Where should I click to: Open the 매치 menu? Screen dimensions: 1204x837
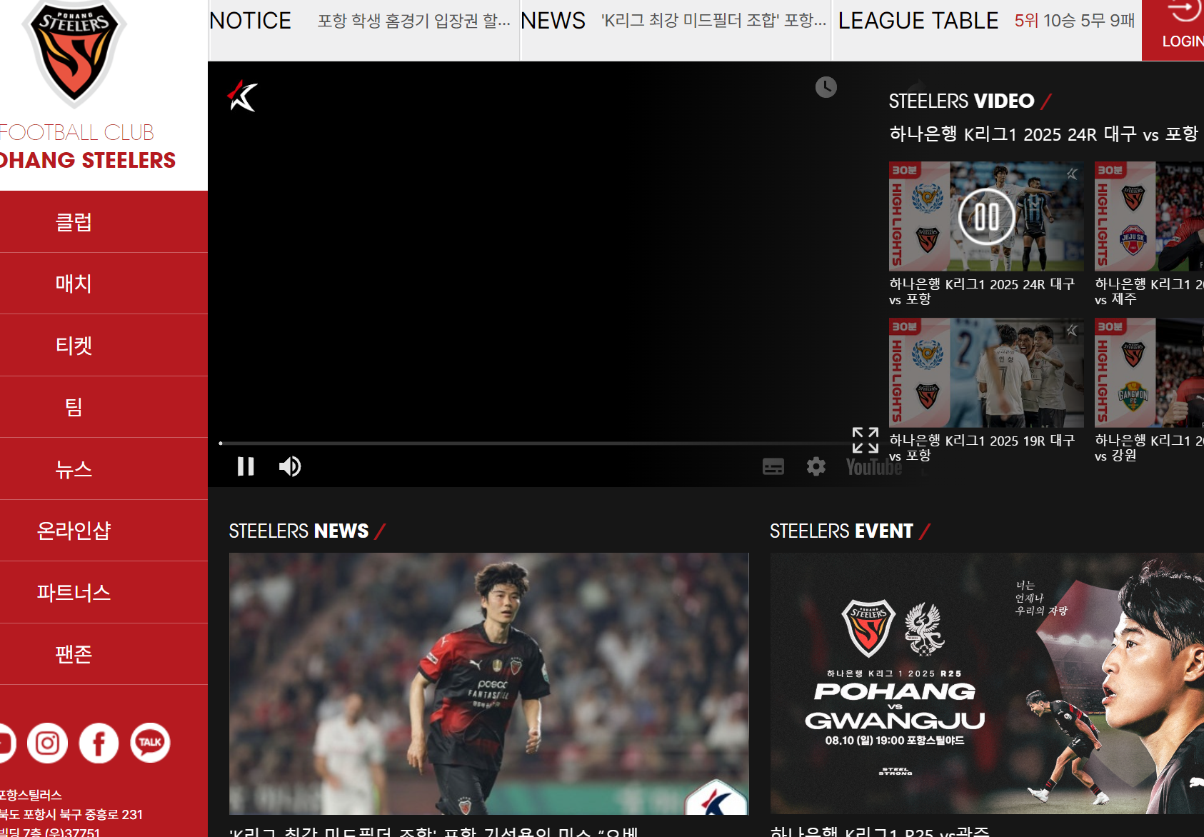[74, 284]
